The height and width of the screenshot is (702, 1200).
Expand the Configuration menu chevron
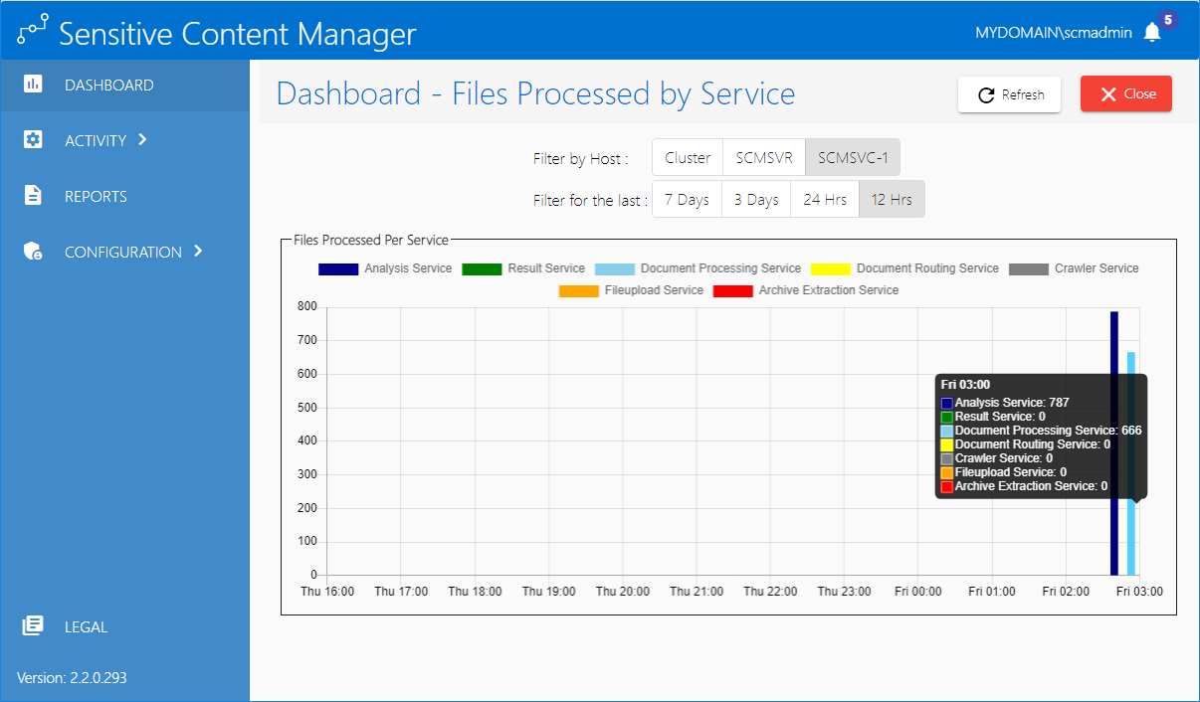[198, 252]
